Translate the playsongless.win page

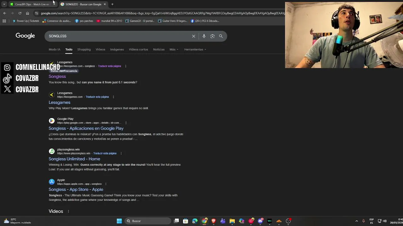(x=105, y=153)
